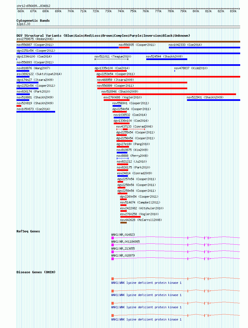Click esv2422082 (Altshuler2010) label
The height and width of the screenshot is (328, 248).
pyautogui.click(x=142, y=209)
